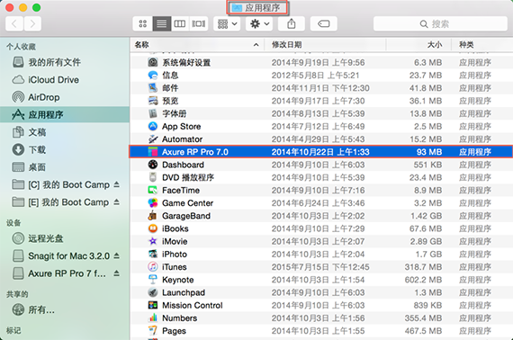This screenshot has width=513, height=340.
Task: Select the 预览 app icon
Action: click(x=153, y=101)
